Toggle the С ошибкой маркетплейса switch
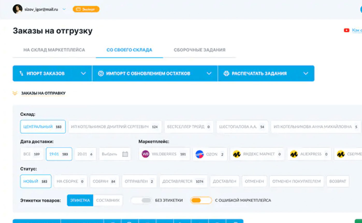 pos(201,200)
